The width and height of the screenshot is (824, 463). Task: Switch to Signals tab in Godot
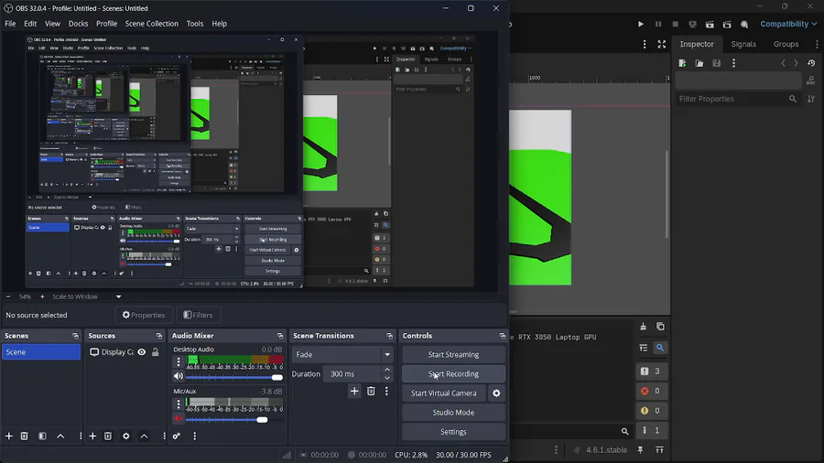tap(743, 44)
